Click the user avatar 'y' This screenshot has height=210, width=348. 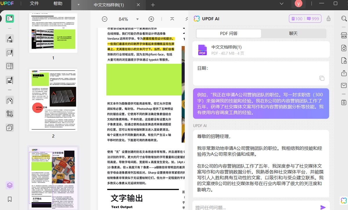coord(298,4)
